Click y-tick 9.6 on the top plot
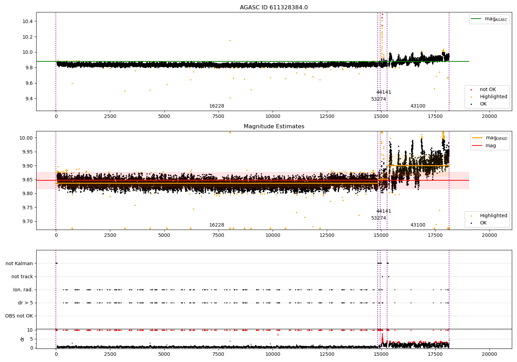 (x=29, y=83)
